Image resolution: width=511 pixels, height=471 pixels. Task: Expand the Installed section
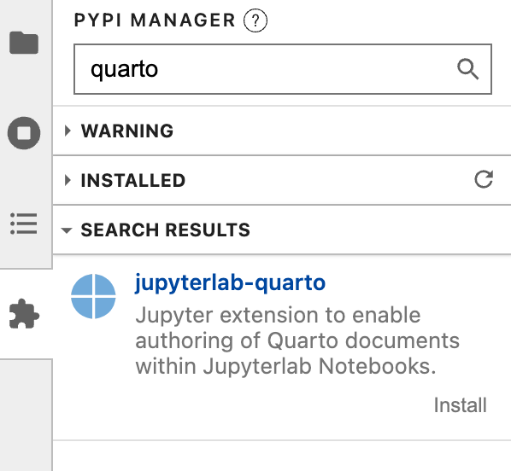pos(282,180)
